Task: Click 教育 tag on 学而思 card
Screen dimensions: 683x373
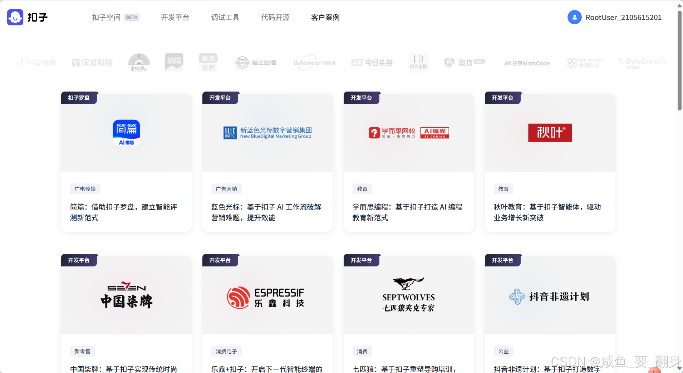Action: pyautogui.click(x=362, y=189)
